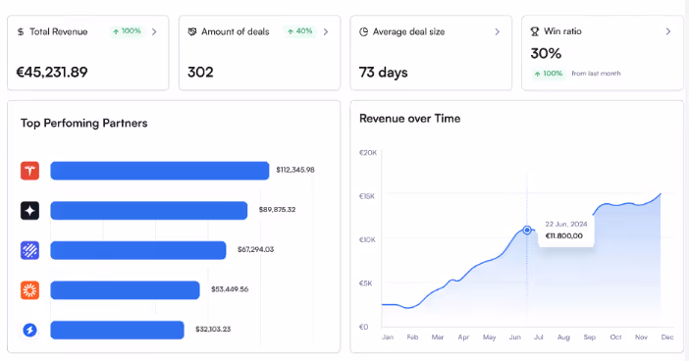Viewport: 689px width, 361px height.
Task: Click the dollar icon beside Total Revenue
Action: click(x=21, y=31)
